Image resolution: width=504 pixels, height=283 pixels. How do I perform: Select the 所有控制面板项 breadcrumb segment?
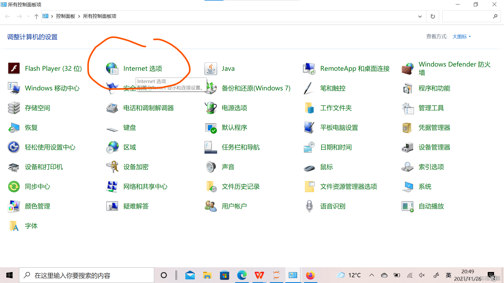pyautogui.click(x=99, y=16)
